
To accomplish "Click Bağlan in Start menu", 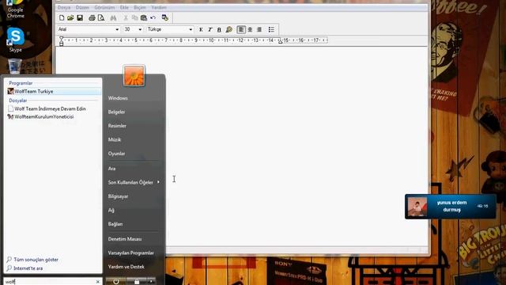I will pos(115,224).
